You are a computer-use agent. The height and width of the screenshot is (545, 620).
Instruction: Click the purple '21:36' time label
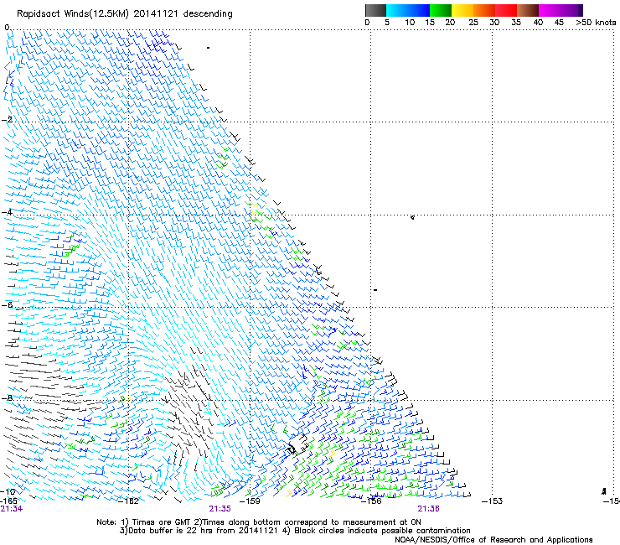pyautogui.click(x=429, y=509)
